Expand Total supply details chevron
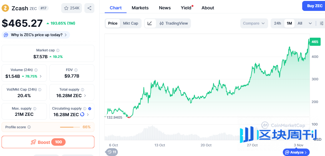The width and height of the screenshot is (325, 156). point(85,96)
